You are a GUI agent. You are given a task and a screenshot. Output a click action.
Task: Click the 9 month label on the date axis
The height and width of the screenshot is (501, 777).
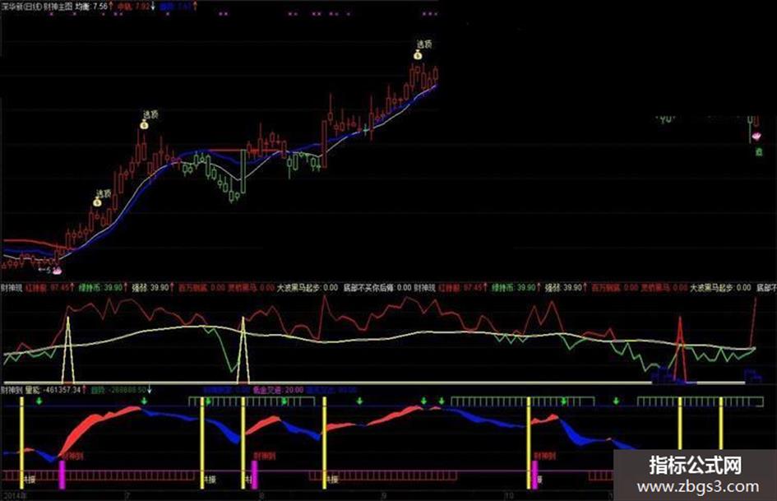383,495
